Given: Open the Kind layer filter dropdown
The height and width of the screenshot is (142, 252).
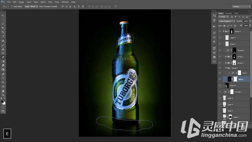Looking at the screenshot, I should (x=224, y=17).
